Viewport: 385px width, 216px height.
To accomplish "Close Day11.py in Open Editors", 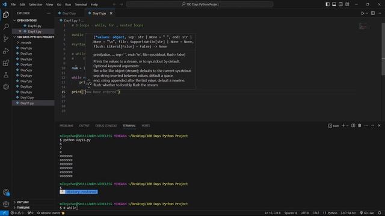I will click(x=20, y=31).
